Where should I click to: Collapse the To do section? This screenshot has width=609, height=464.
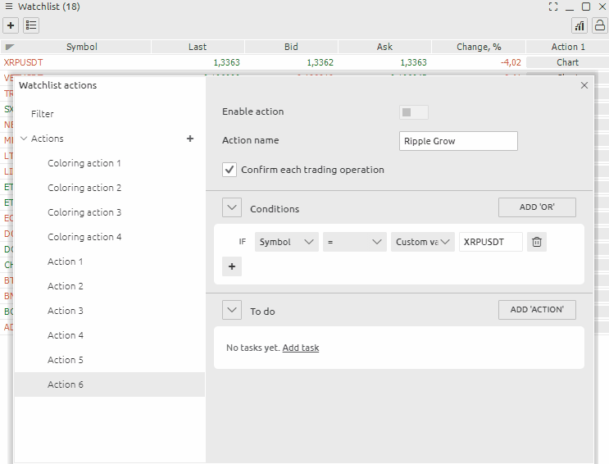232,311
